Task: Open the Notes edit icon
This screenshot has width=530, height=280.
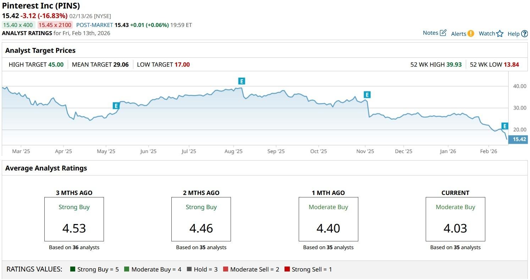Action: tap(443, 33)
